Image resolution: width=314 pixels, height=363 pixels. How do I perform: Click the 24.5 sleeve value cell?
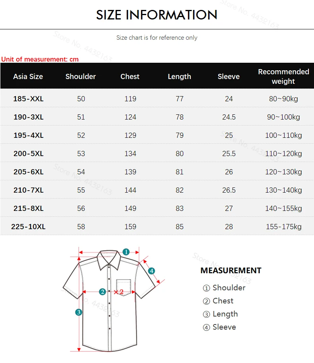click(x=229, y=117)
